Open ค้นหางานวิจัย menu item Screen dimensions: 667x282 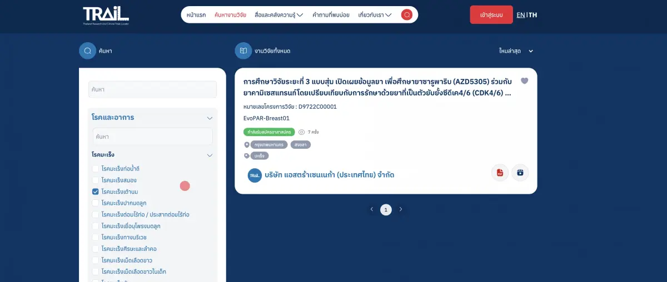[230, 15]
